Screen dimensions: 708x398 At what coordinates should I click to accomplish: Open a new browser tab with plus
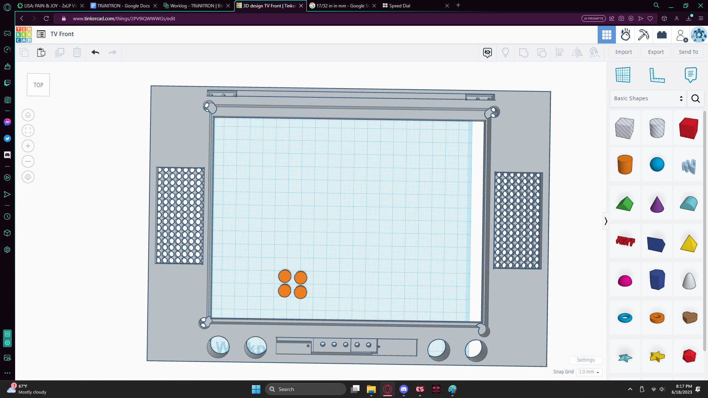coord(458,5)
